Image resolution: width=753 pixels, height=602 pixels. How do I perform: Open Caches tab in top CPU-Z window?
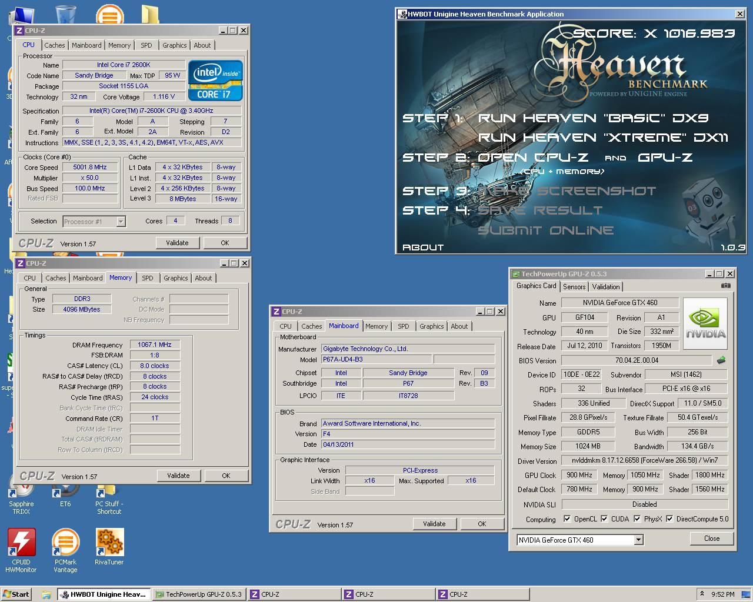coord(55,45)
